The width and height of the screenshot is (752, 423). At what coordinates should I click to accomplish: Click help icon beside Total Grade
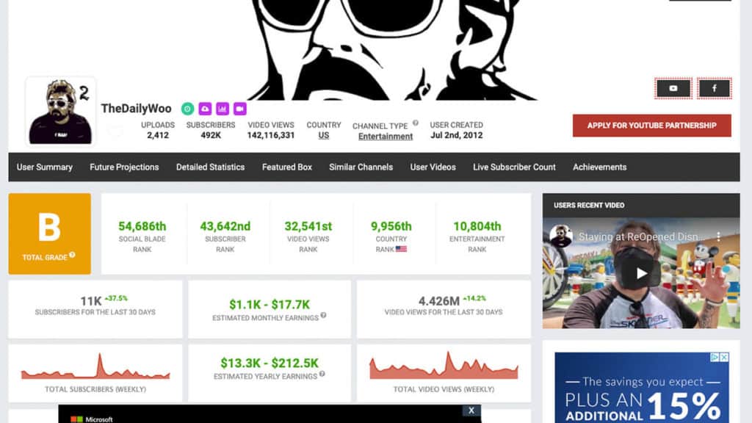72,256
